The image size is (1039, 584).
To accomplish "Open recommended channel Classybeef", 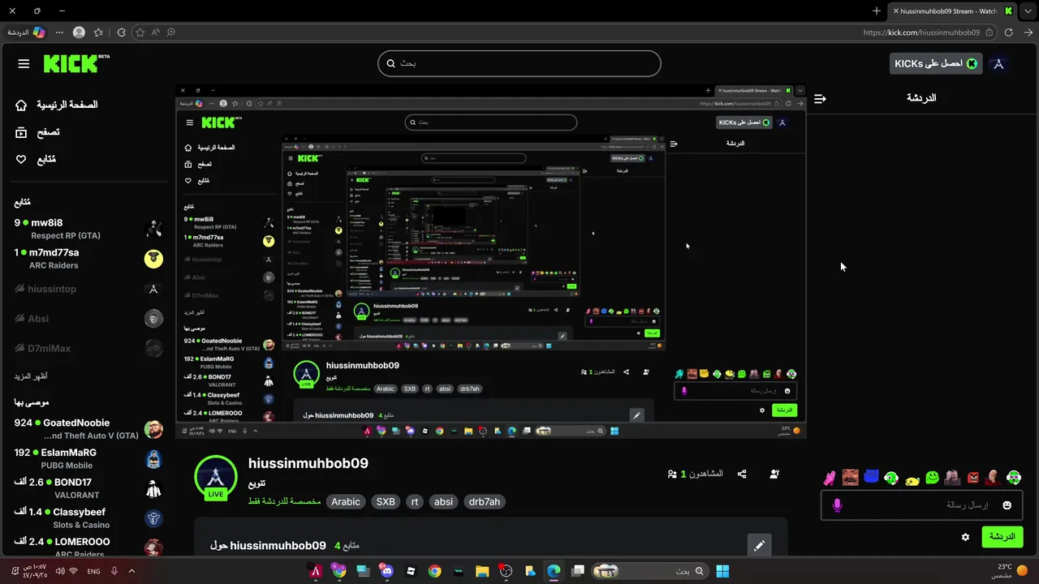I will [x=89, y=518].
